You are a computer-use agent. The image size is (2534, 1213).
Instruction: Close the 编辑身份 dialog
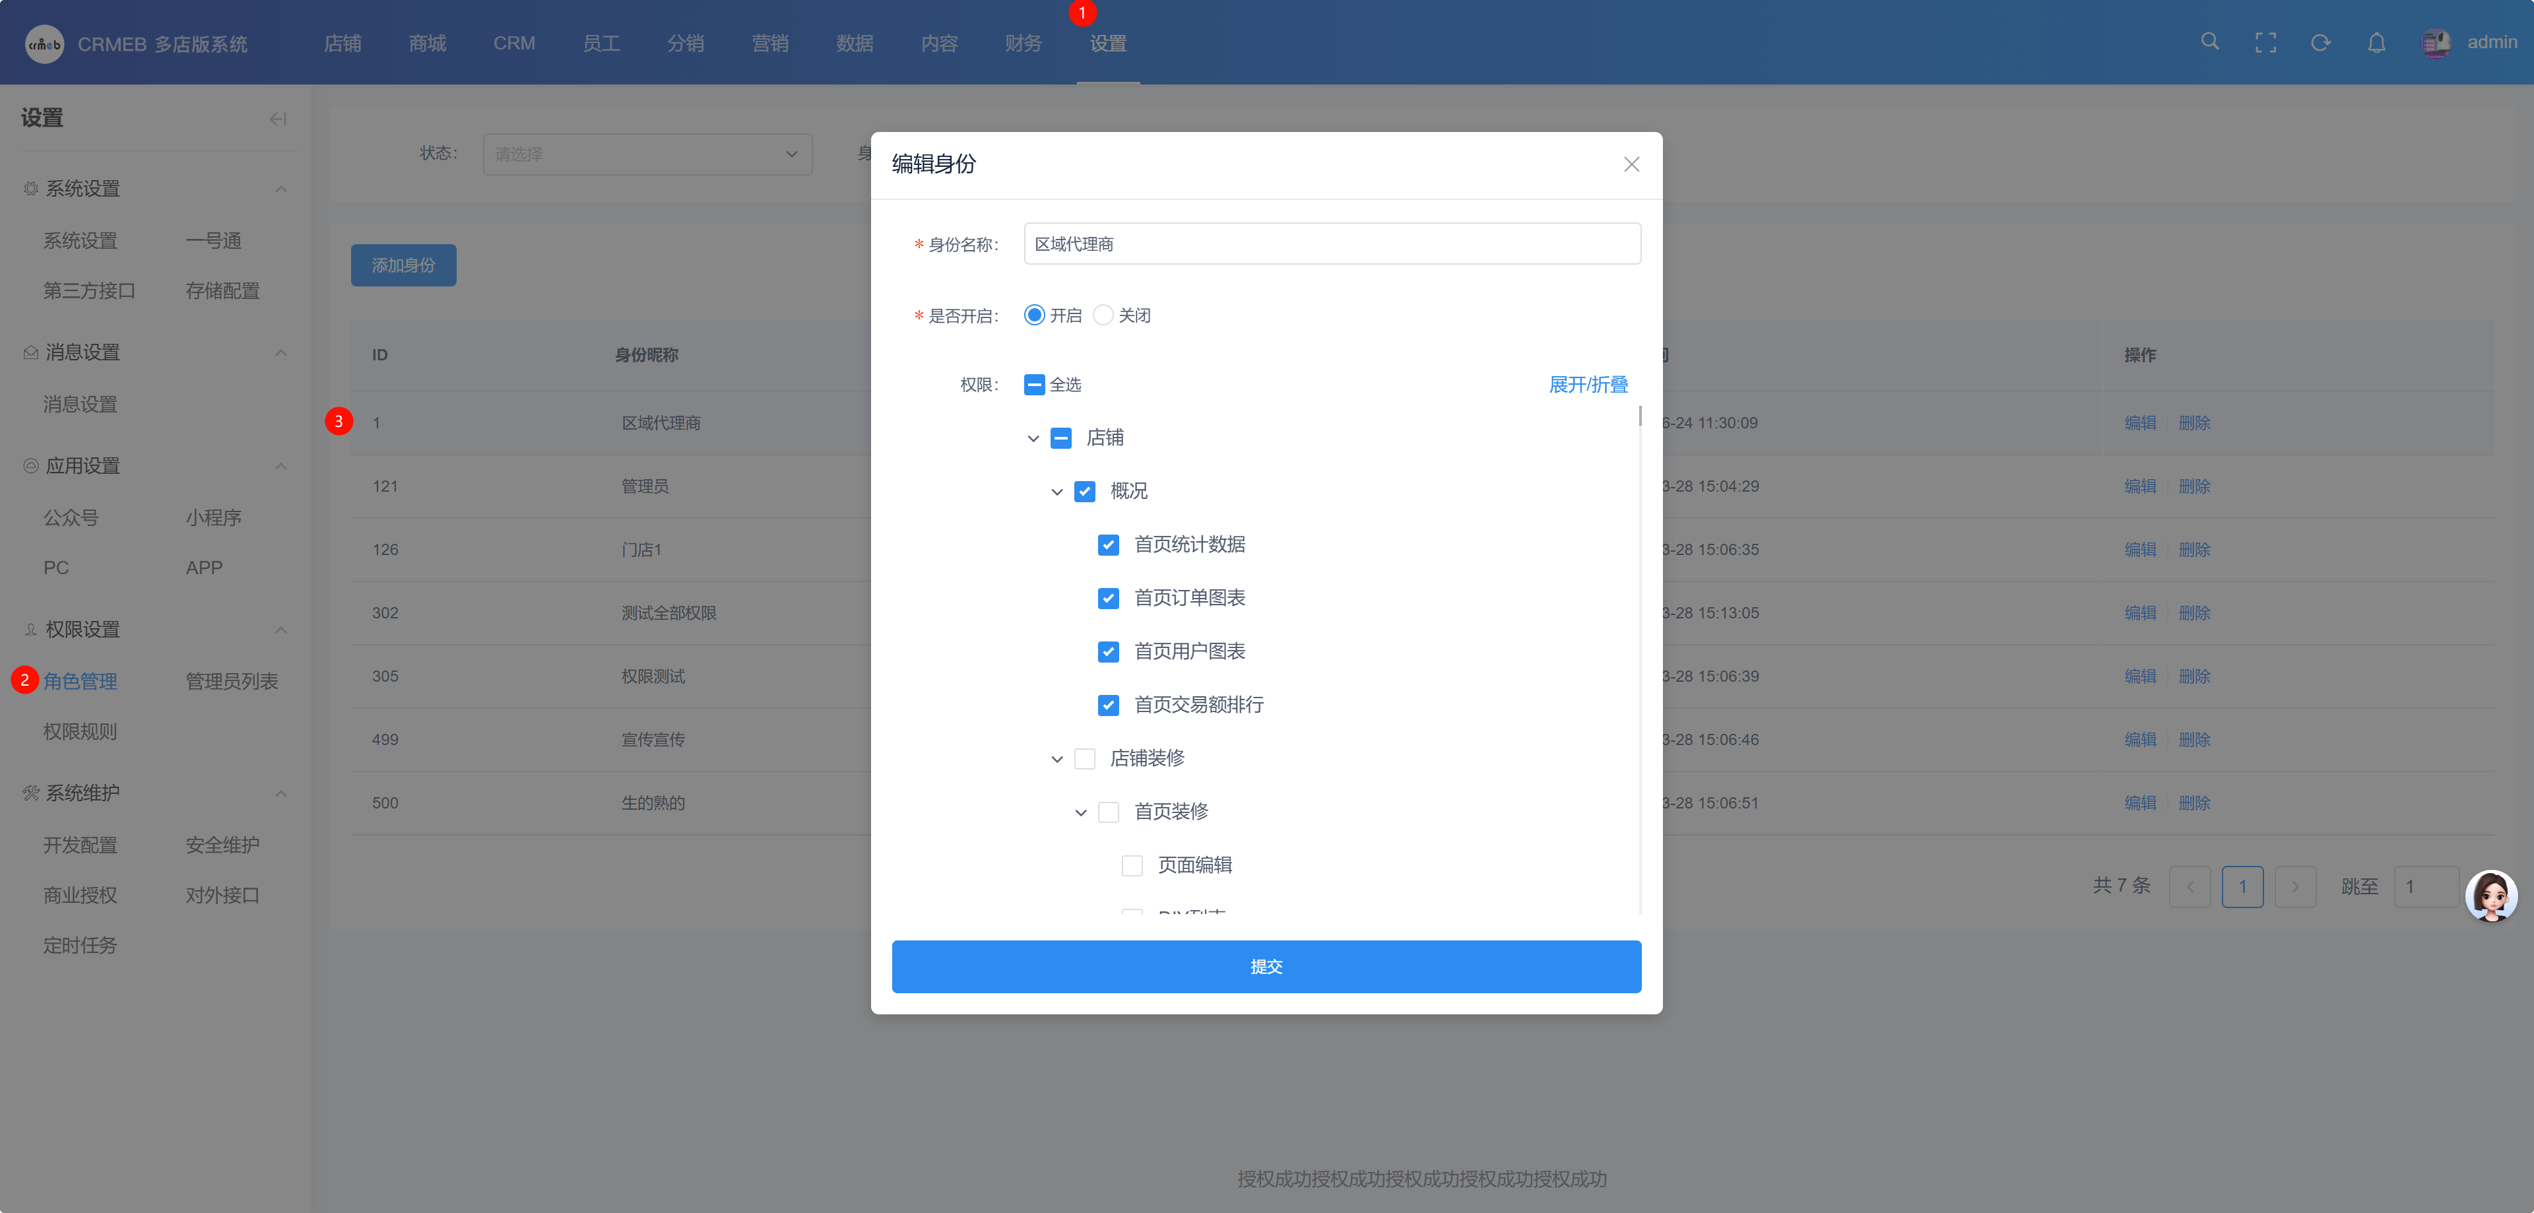(1632, 164)
